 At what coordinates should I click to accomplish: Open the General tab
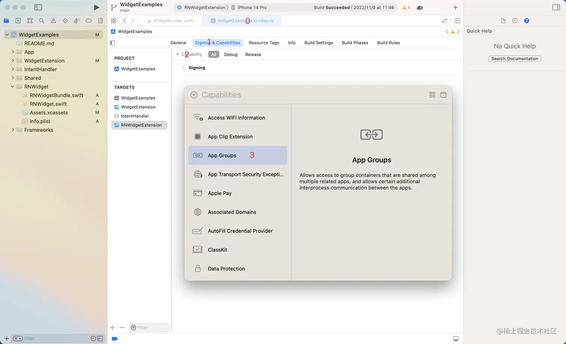[x=178, y=43]
